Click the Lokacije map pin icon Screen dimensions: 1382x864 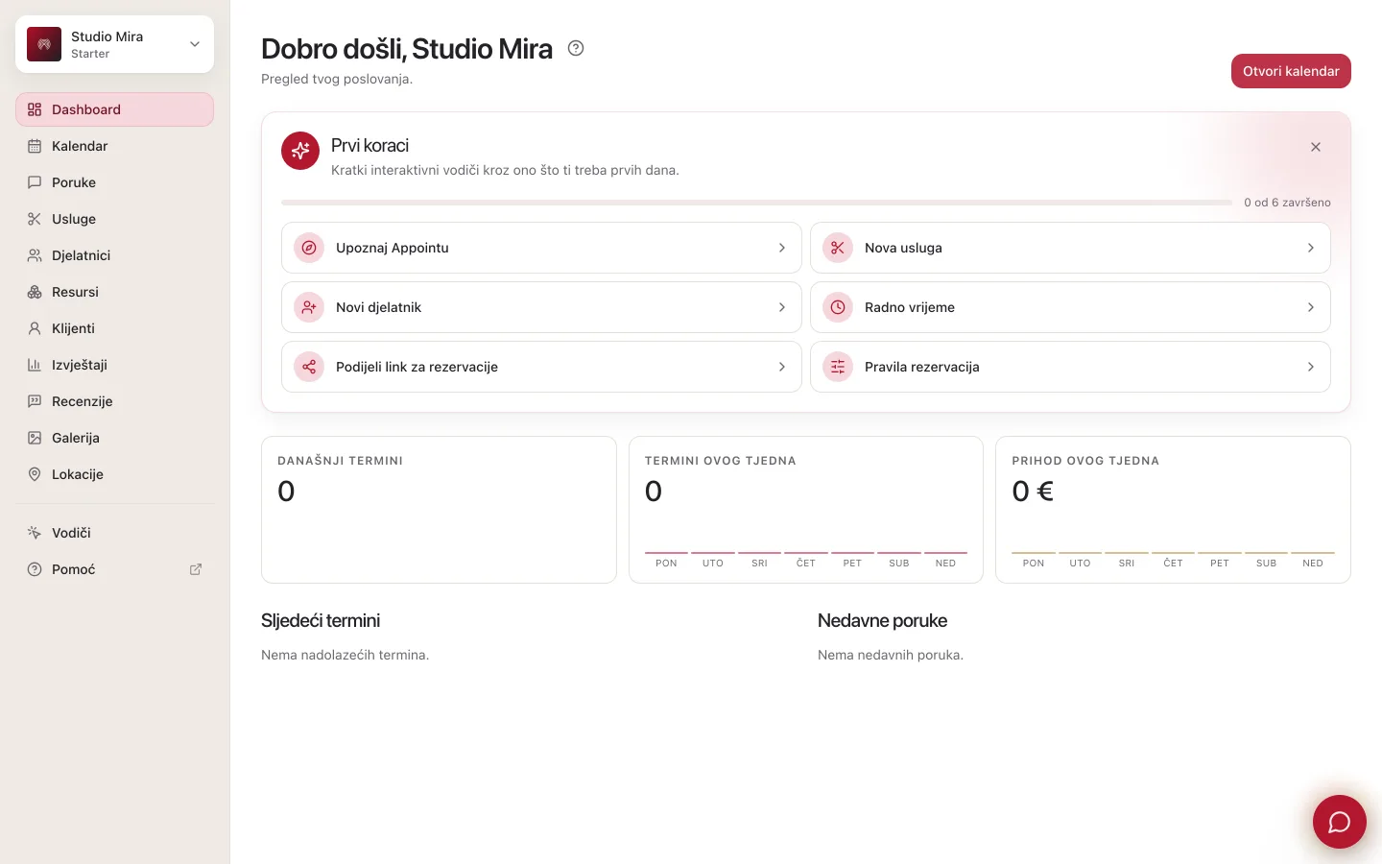click(x=35, y=474)
